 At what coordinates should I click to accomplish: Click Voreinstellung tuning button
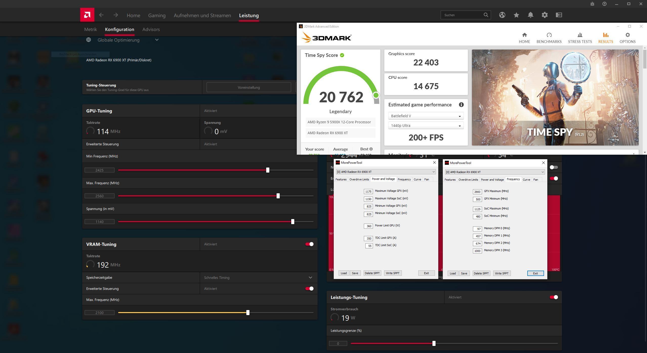[x=249, y=87]
